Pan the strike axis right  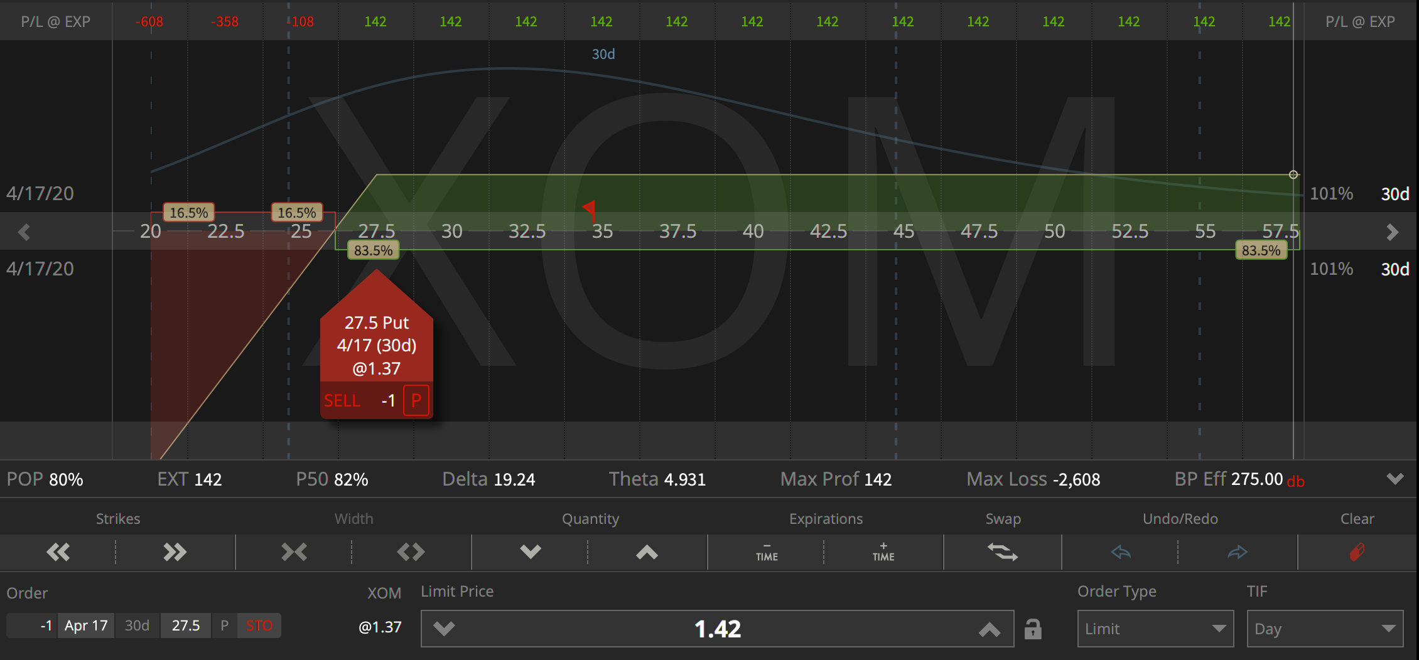1393,232
